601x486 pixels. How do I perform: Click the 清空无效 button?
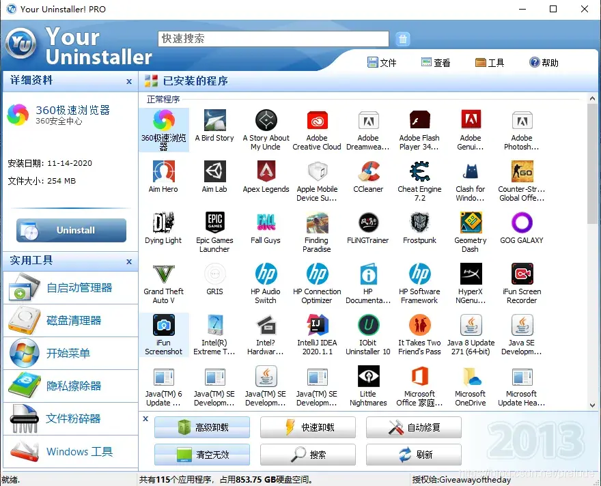[202, 455]
